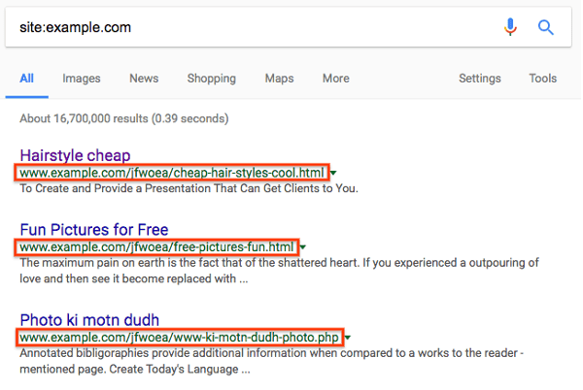Open the "Fun Pictures for Free" result

pos(93,230)
